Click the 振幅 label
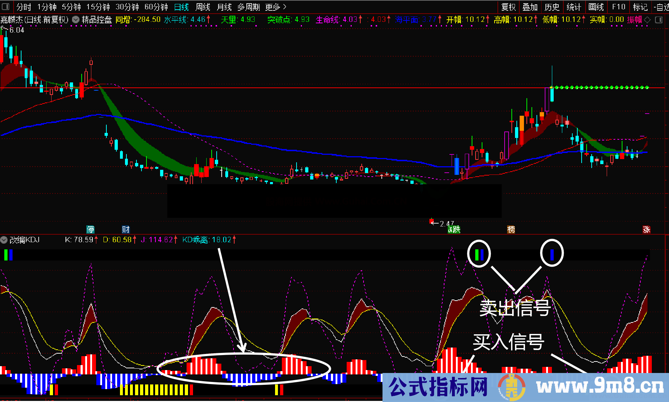 pos(635,20)
